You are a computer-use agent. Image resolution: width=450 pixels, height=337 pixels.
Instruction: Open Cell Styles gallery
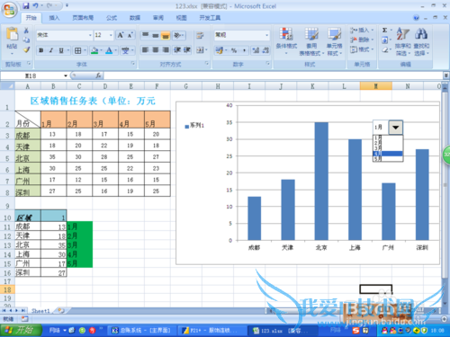point(334,41)
